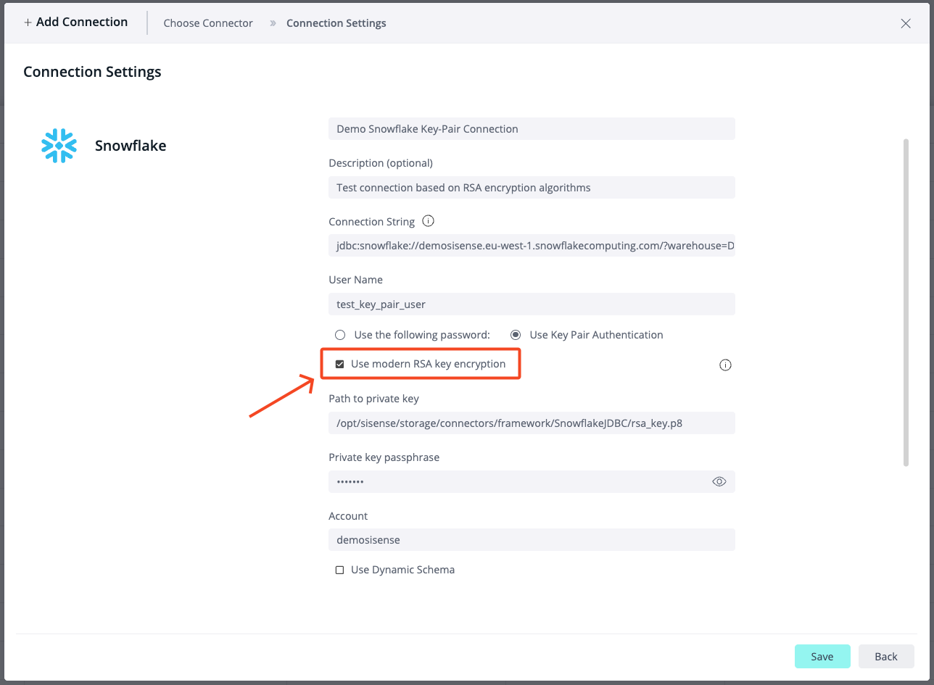Close the Add Connection dialog
The width and height of the screenshot is (934, 685).
pyautogui.click(x=906, y=23)
